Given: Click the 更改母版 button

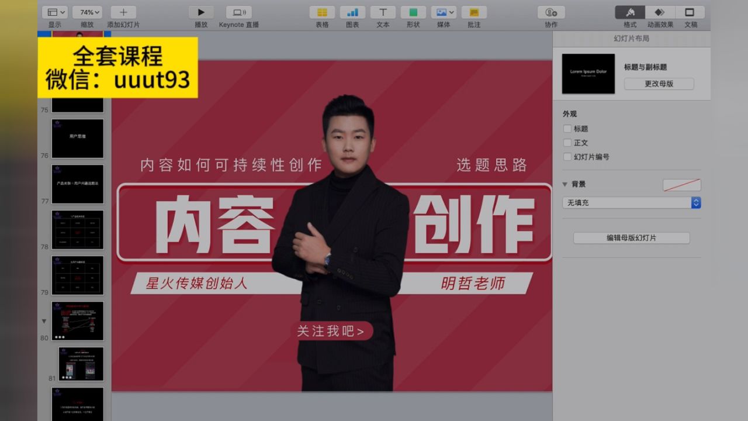Looking at the screenshot, I should [x=659, y=84].
